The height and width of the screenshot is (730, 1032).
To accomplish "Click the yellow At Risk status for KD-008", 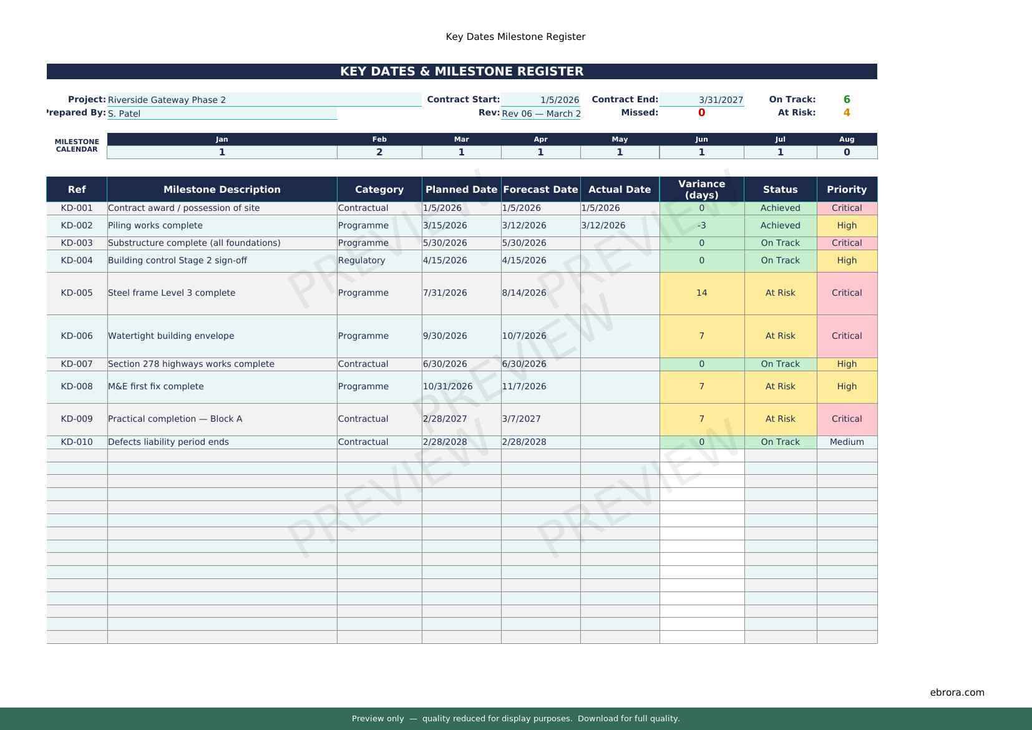I will (780, 387).
